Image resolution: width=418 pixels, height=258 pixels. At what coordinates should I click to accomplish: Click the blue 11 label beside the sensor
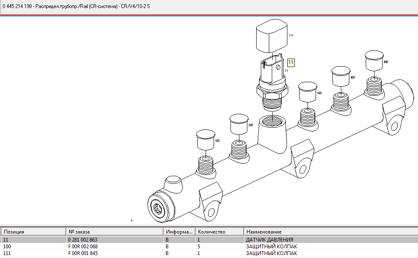click(x=287, y=70)
